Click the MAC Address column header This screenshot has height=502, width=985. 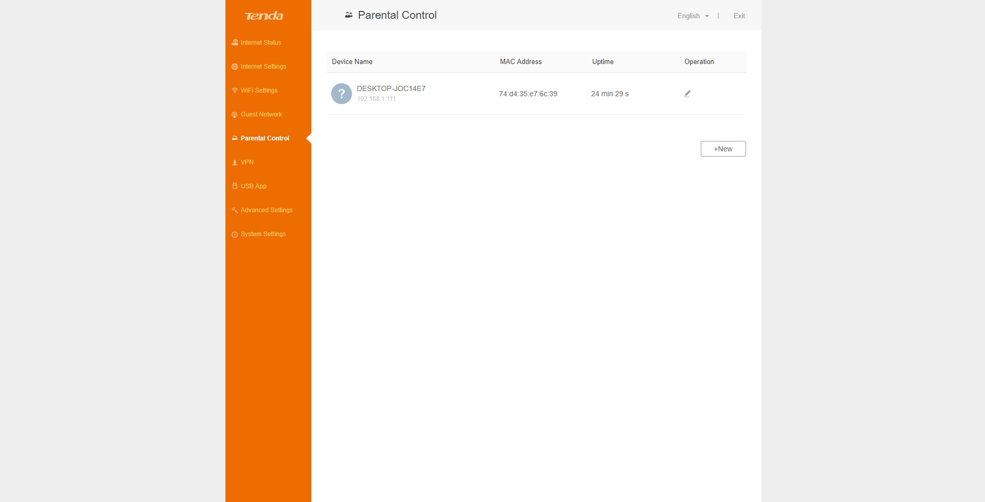click(521, 62)
